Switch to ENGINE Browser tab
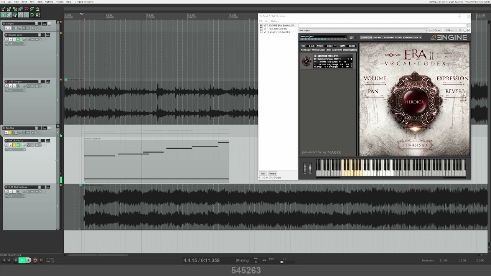The width and height of the screenshot is (491, 276). pos(389,38)
